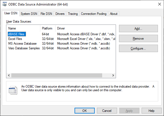This screenshot has height=116, width=164.
Task: Switch to Connection Pooling tab
Action: [x=94, y=14]
